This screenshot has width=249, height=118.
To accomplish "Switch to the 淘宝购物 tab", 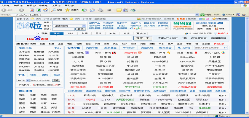I will pyautogui.click(x=147, y=48).
